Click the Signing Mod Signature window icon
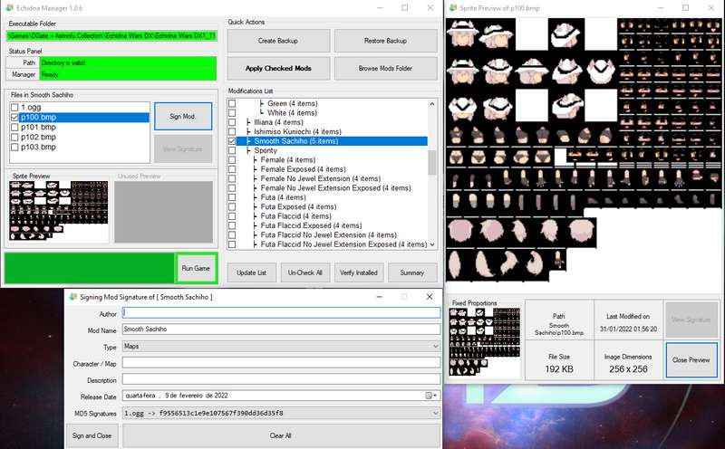 (72, 297)
